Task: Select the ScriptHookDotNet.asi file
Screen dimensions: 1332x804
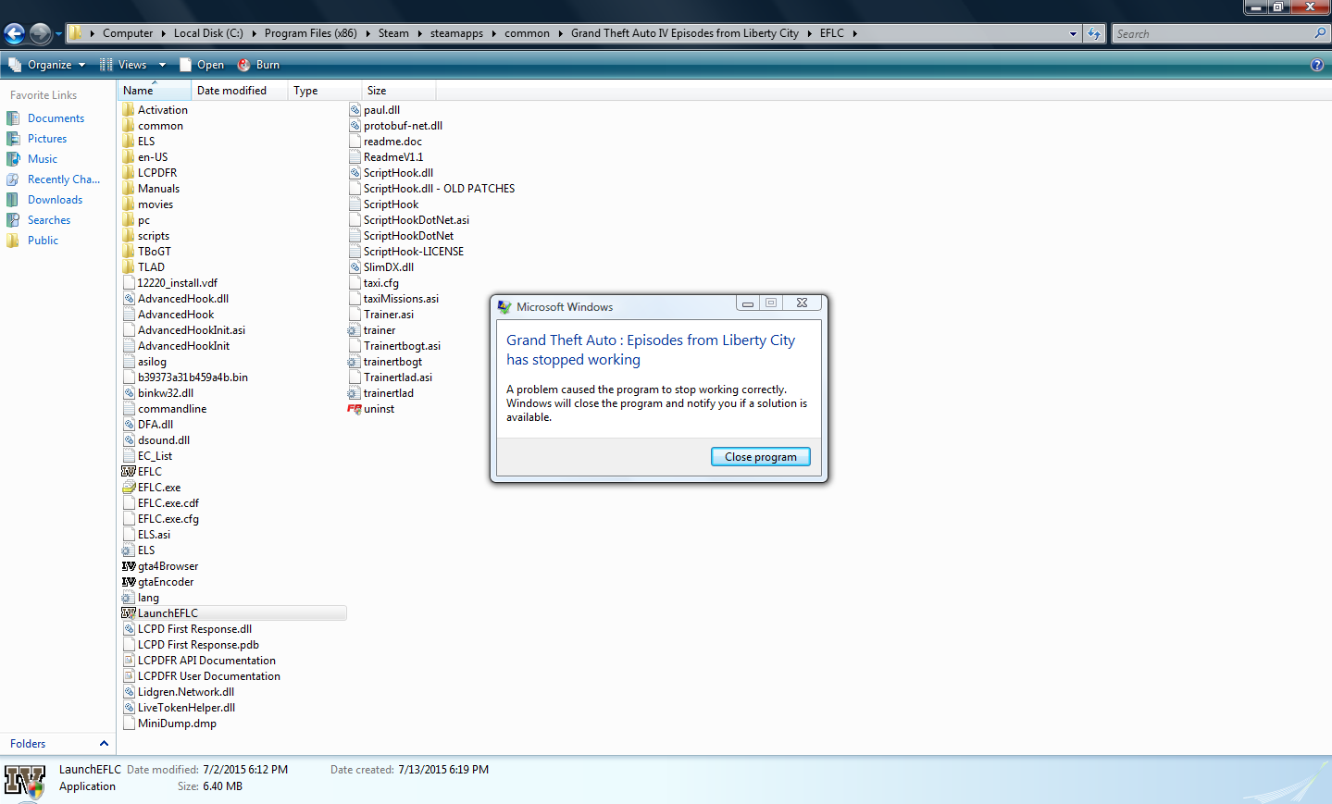Action: point(416,220)
